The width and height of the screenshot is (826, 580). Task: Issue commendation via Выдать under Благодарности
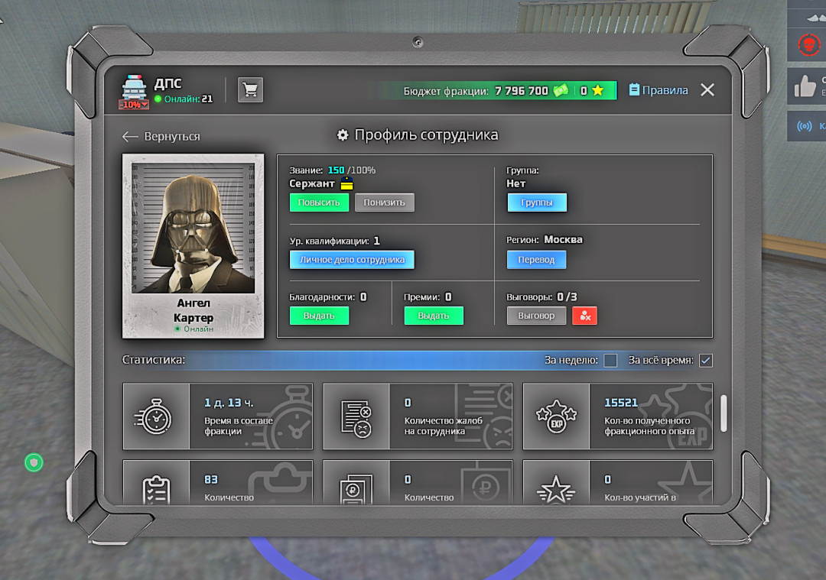click(319, 316)
